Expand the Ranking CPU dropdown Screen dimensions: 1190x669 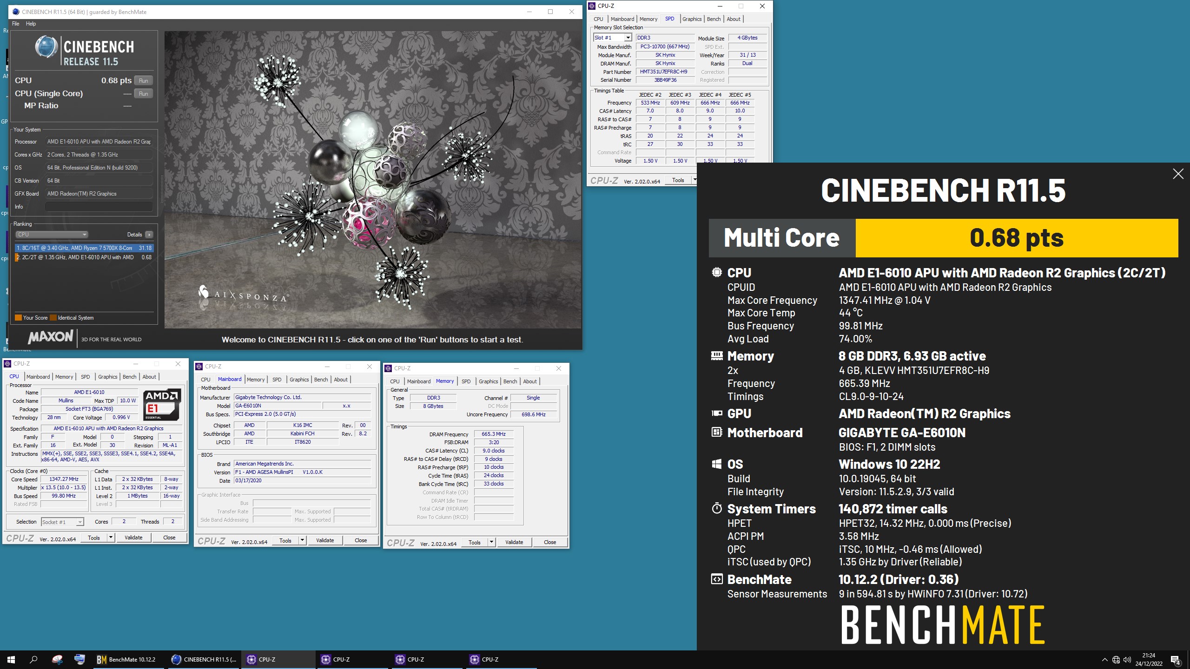tap(52, 235)
